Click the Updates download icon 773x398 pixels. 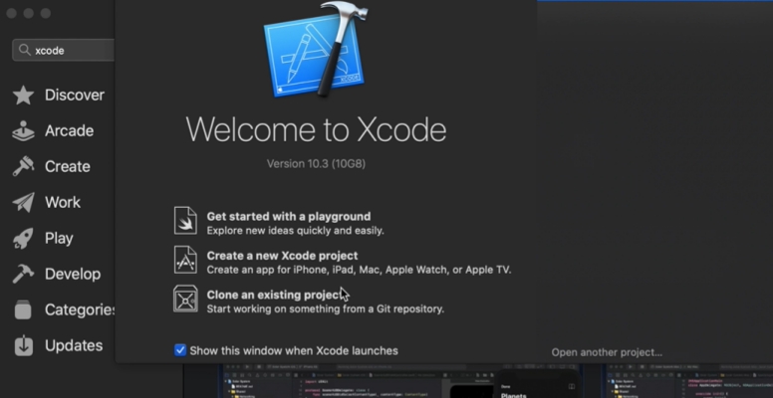pos(23,345)
